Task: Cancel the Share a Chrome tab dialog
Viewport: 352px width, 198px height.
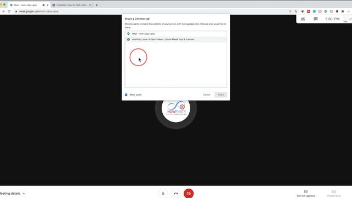Action: pyautogui.click(x=207, y=95)
